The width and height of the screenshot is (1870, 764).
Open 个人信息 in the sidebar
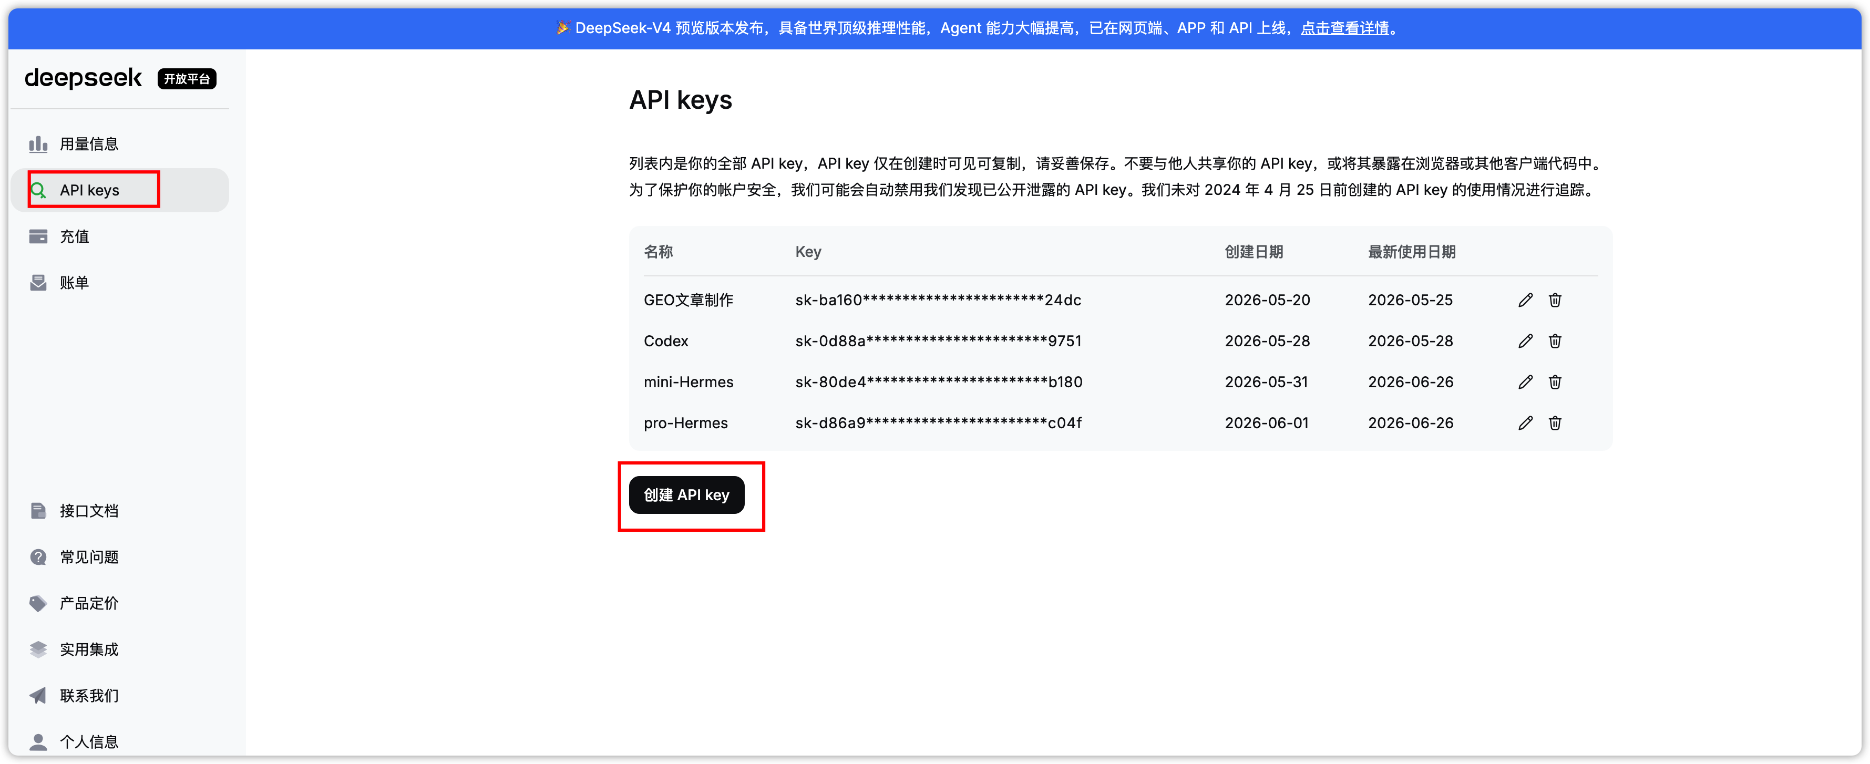(120, 741)
